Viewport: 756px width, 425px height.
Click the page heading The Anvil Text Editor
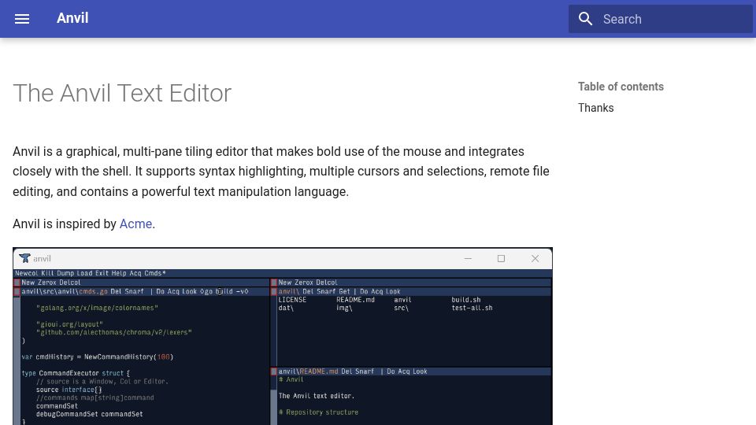click(122, 93)
